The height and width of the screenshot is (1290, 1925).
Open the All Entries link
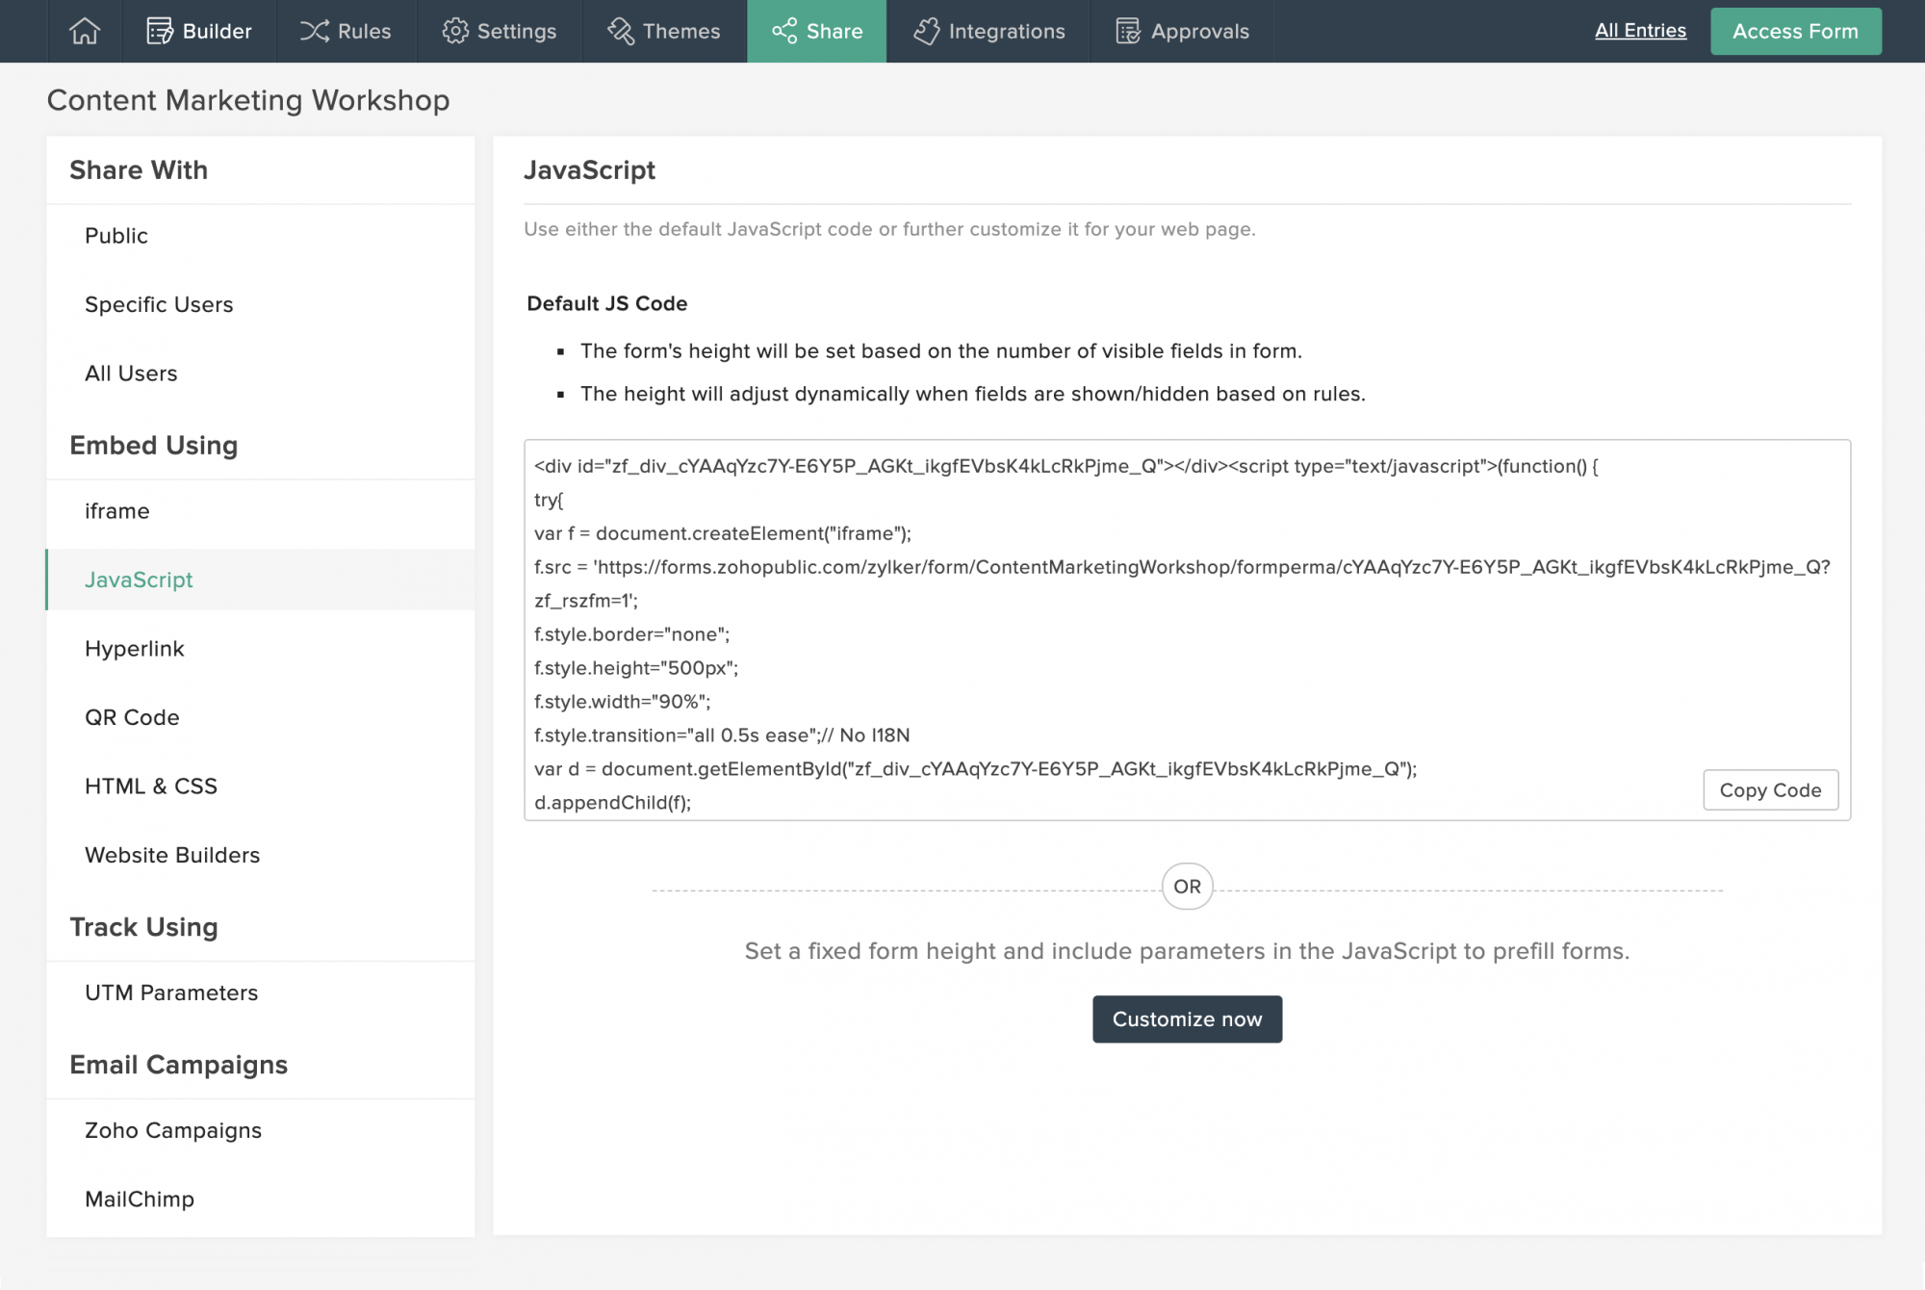point(1640,30)
